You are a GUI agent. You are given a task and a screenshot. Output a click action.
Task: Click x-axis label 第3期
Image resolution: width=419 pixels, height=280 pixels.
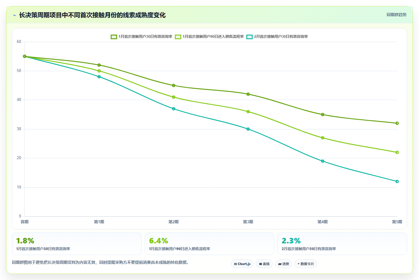pos(248,222)
